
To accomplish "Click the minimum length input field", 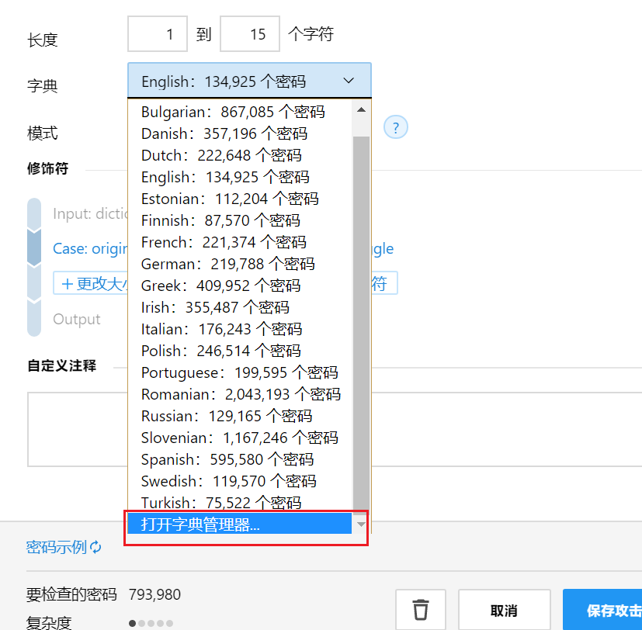I will [x=158, y=34].
